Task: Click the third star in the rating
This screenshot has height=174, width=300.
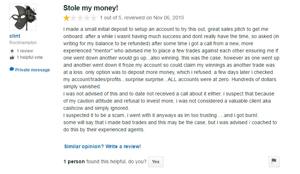Action: click(80, 17)
